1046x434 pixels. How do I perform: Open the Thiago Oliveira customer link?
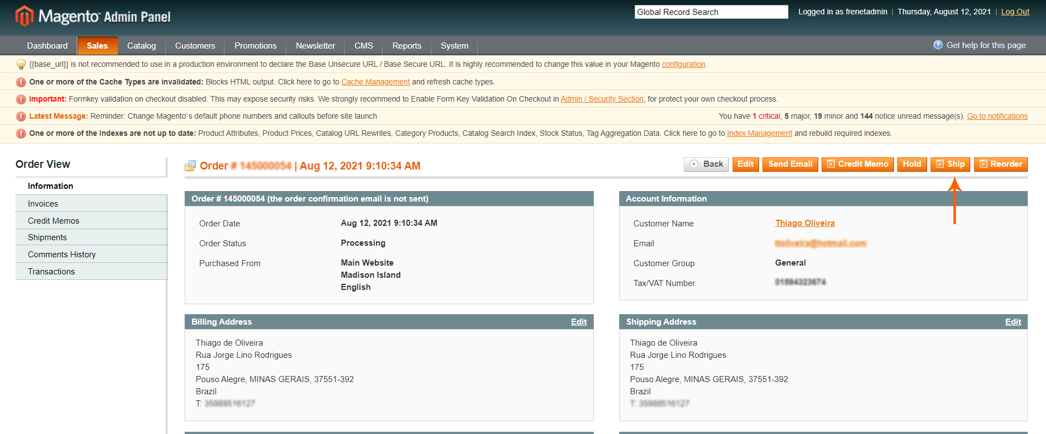(804, 223)
